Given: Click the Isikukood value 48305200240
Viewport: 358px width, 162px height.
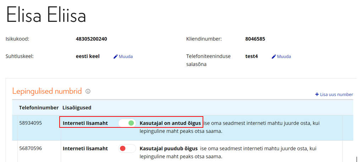Looking at the screenshot, I should (x=91, y=39).
